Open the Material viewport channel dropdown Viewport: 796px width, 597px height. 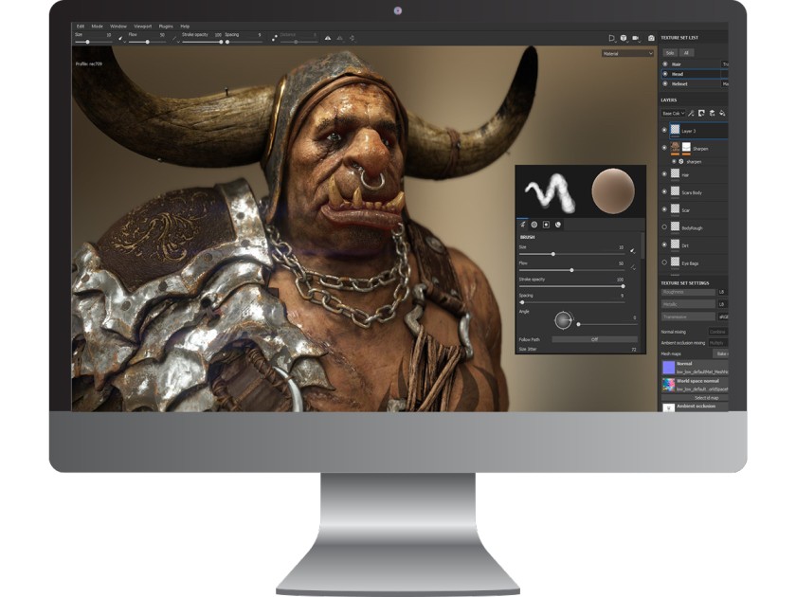tap(627, 53)
